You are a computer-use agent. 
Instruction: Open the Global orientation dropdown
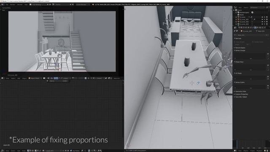coord(66,78)
